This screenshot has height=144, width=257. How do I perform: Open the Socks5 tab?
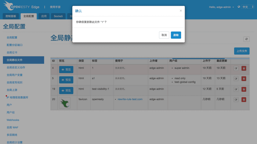coord(58,16)
